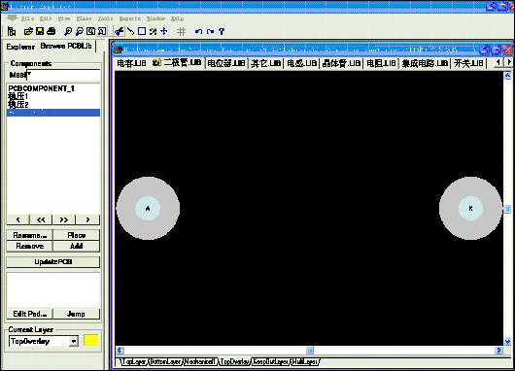Toggle the grid snap icon
This screenshot has width=515, height=371.
[x=181, y=31]
